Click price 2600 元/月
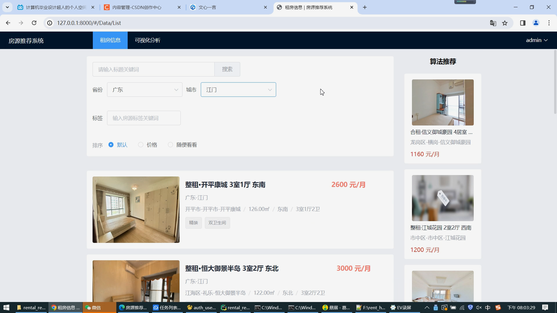Screen dimensions: 557x313 348,185
